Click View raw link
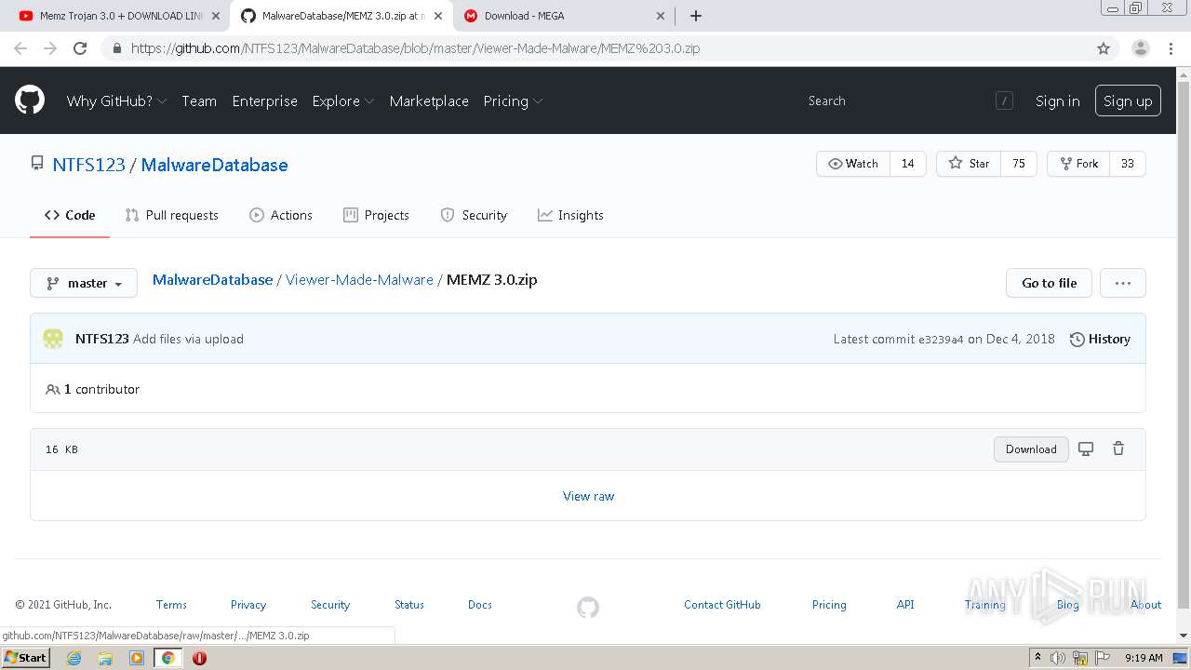Image resolution: width=1191 pixels, height=670 pixels. [x=588, y=496]
